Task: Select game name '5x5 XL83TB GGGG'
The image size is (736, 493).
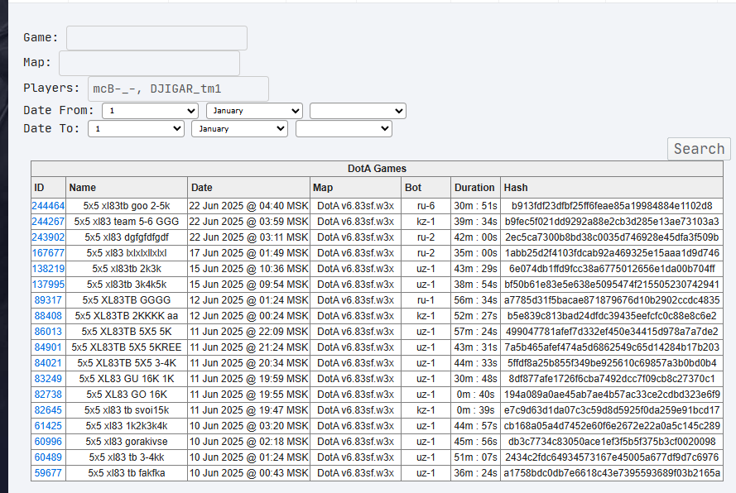Action: click(x=127, y=300)
